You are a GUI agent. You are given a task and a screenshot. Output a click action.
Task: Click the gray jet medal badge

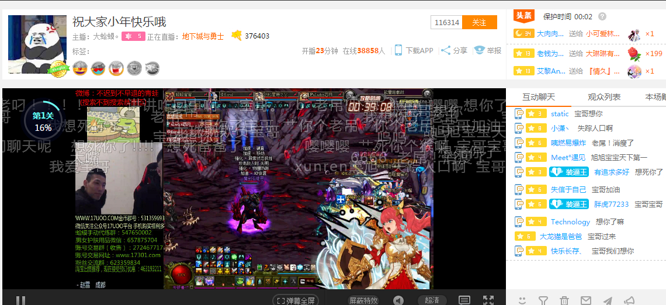coord(152,68)
